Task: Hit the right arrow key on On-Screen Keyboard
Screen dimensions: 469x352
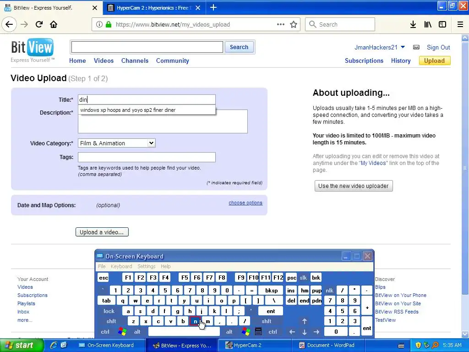Action: [316, 332]
